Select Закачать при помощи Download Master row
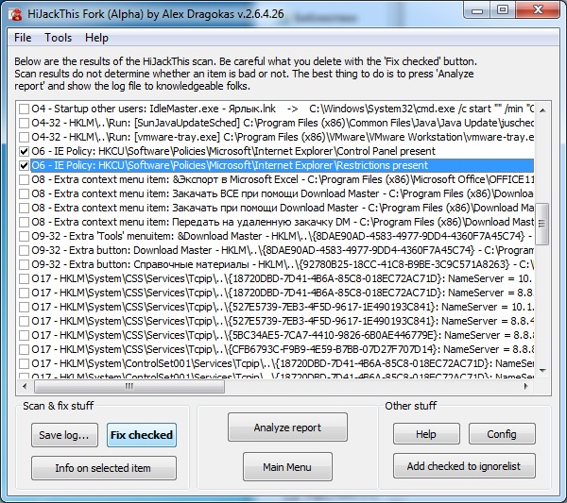The height and width of the screenshot is (503, 567). coord(283,208)
